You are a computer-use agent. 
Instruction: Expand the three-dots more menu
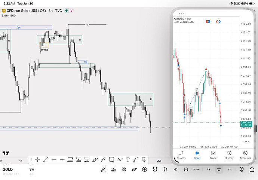point(196,169)
